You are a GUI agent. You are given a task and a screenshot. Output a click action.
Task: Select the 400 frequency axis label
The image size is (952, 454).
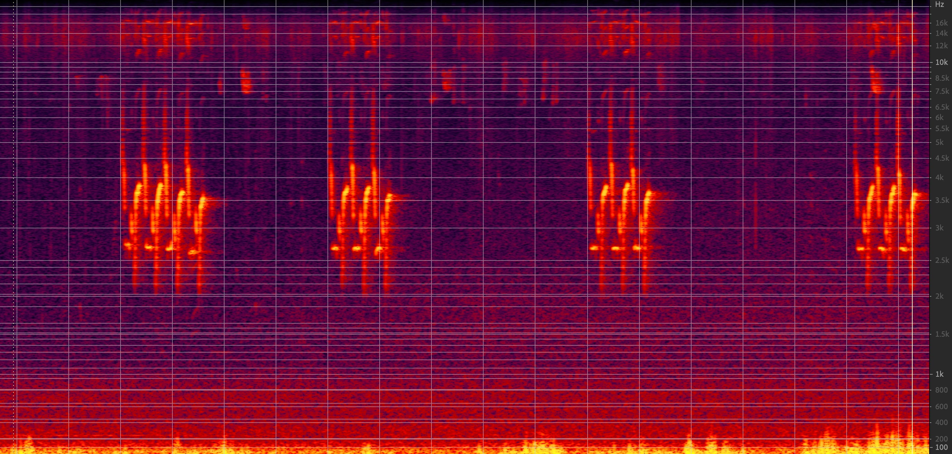point(941,422)
